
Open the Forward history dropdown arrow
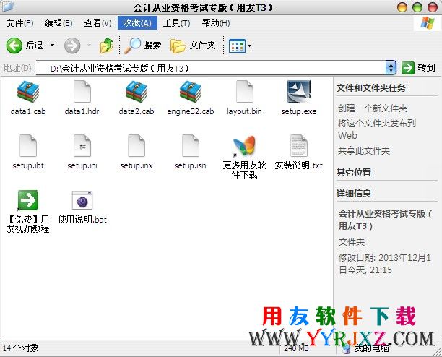[89, 45]
